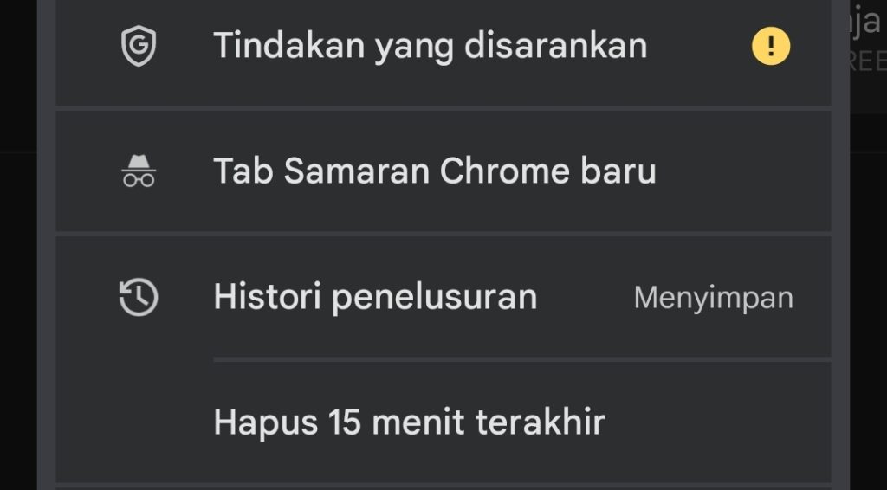This screenshot has height=490, width=887.
Task: Click the history clock icon
Action: (138, 298)
